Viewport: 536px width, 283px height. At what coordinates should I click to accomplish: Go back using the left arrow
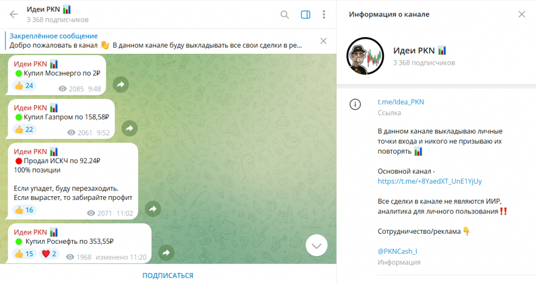pos(14,14)
